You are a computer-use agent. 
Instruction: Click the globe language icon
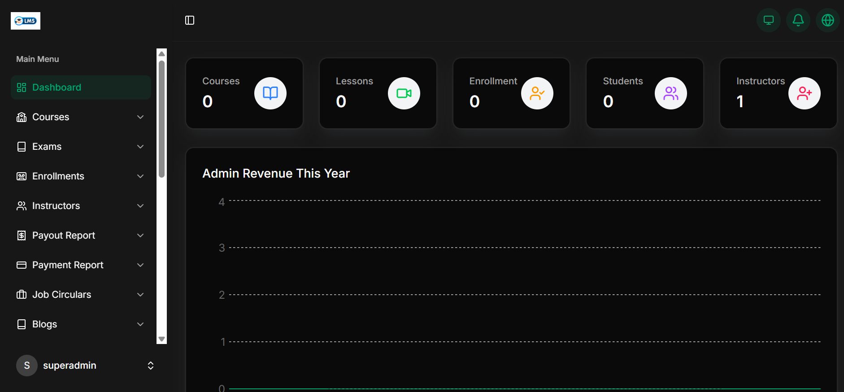click(828, 20)
